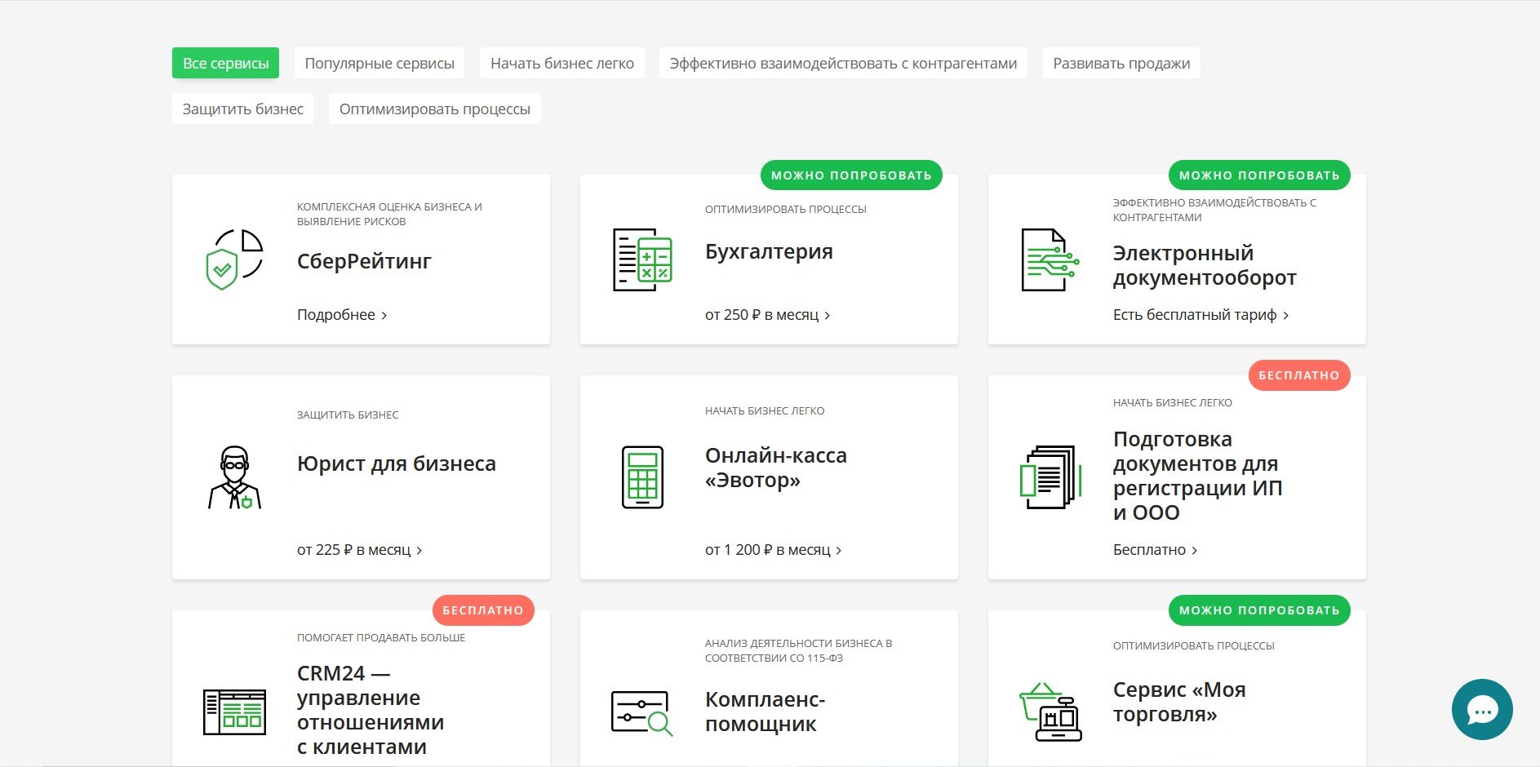Open the chat support bubble
1540x767 pixels.
pyautogui.click(x=1481, y=710)
